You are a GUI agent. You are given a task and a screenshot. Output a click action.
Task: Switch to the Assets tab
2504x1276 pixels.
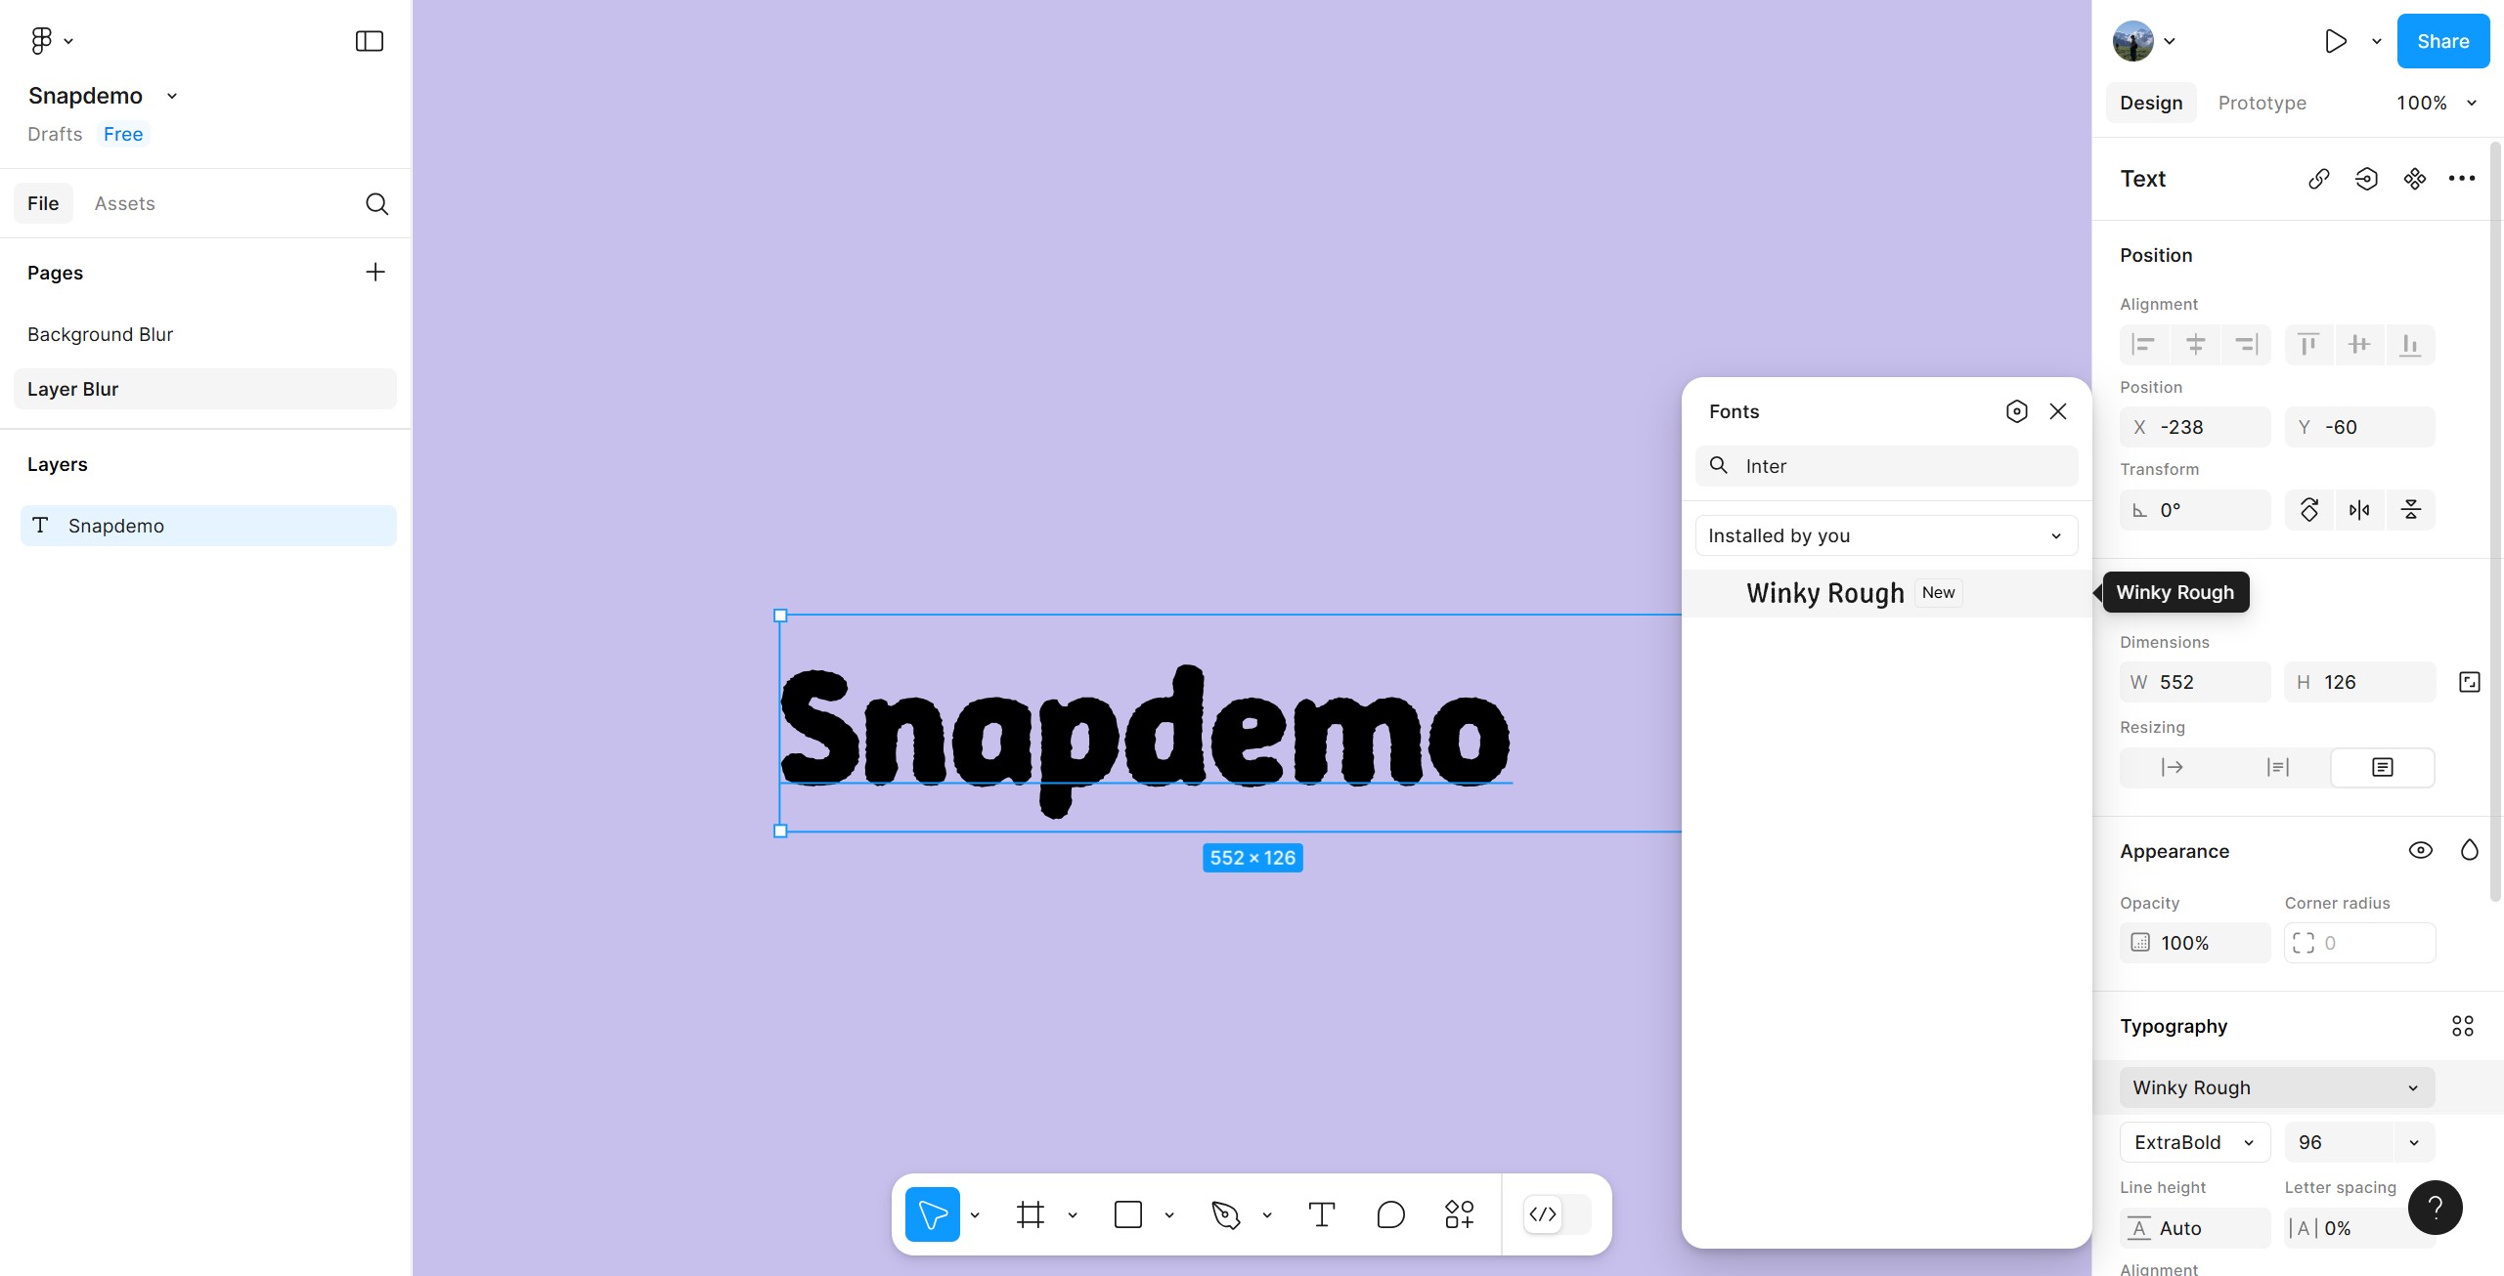coord(124,203)
